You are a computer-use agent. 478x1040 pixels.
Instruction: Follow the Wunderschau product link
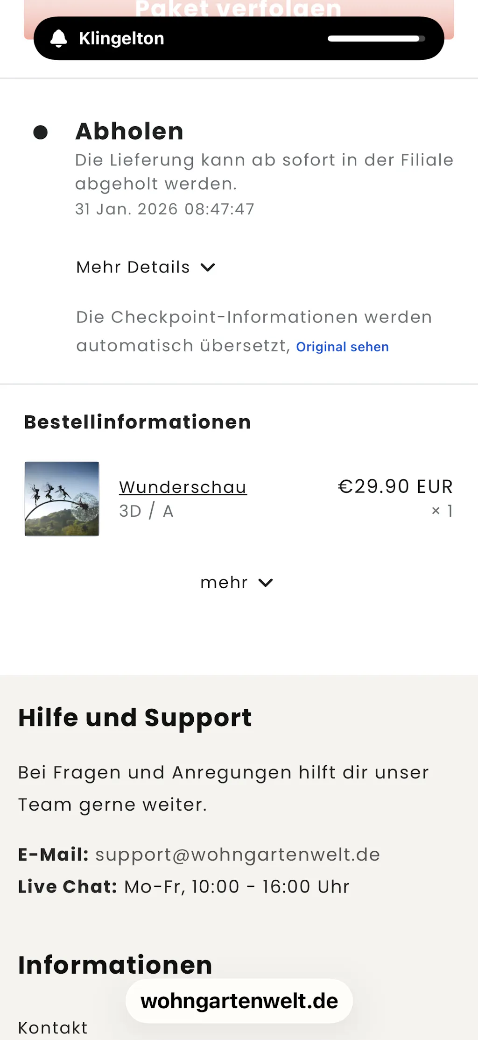point(183,487)
